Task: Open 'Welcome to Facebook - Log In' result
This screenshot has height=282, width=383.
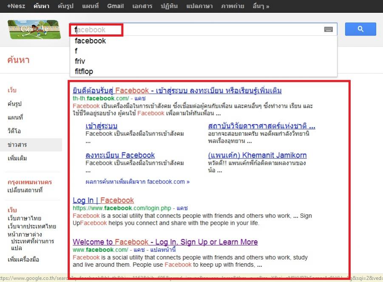Action: 165,242
